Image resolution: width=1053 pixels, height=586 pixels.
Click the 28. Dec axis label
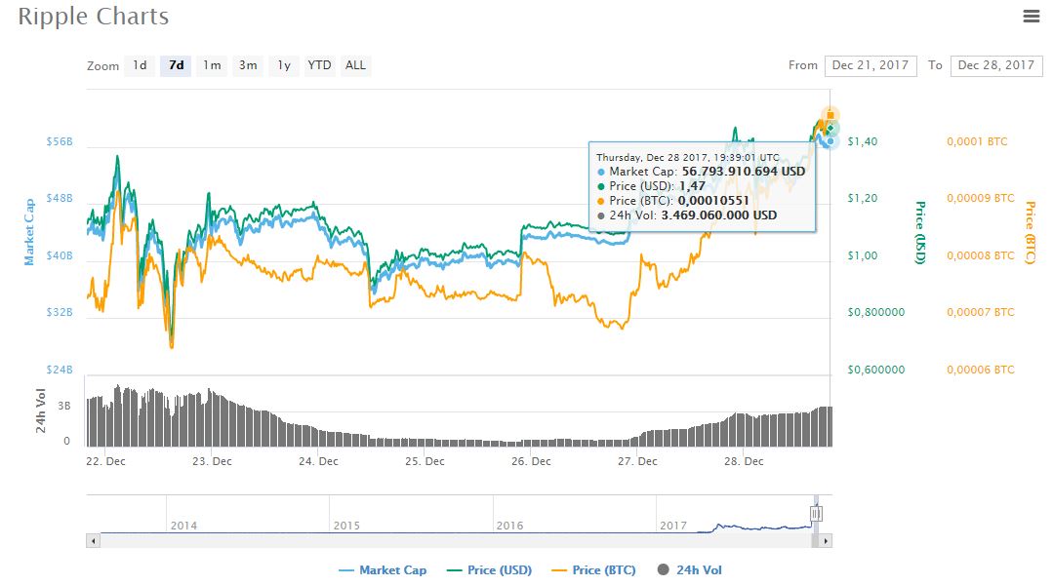[x=744, y=461]
